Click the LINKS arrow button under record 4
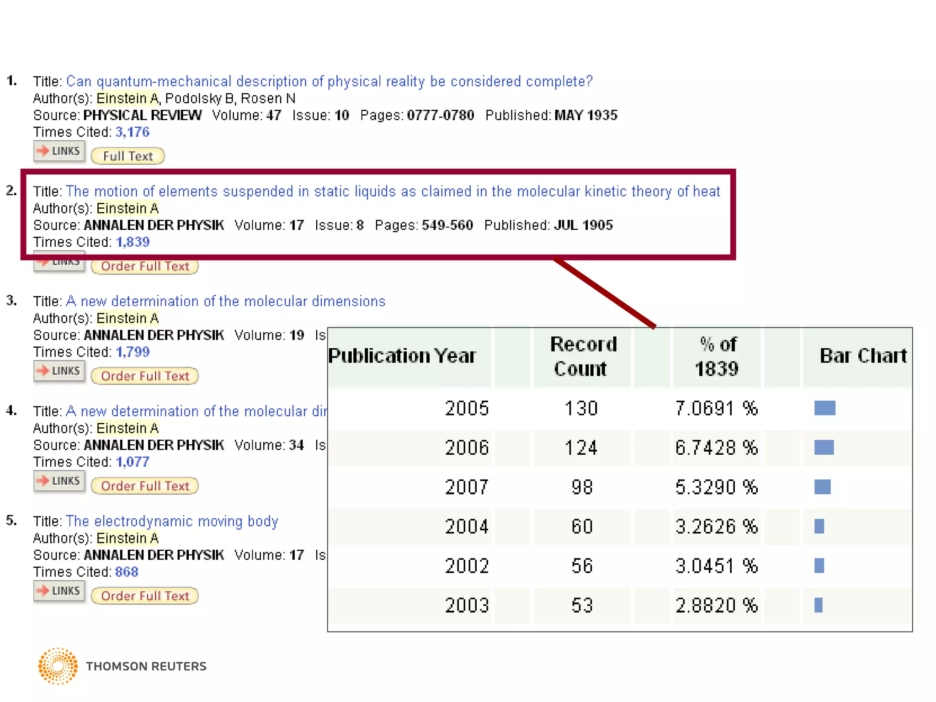 (59, 481)
